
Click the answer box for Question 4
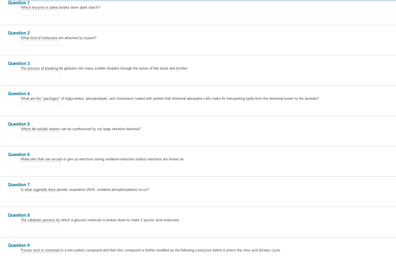pyautogui.click(x=40, y=104)
